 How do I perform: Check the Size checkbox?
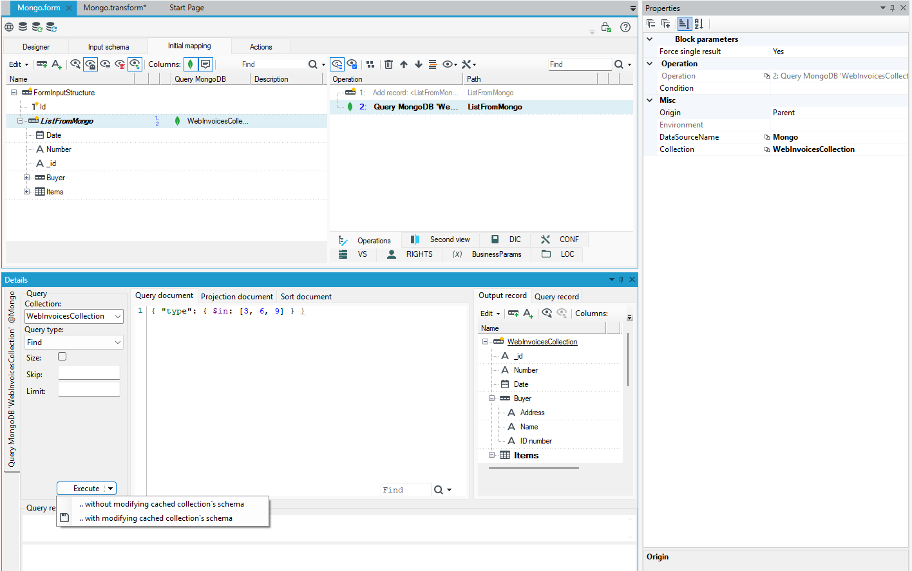[x=62, y=357]
